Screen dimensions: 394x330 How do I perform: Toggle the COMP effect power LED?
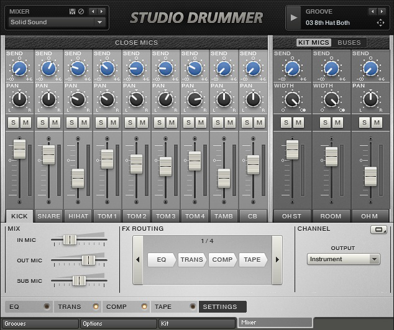coord(144,306)
